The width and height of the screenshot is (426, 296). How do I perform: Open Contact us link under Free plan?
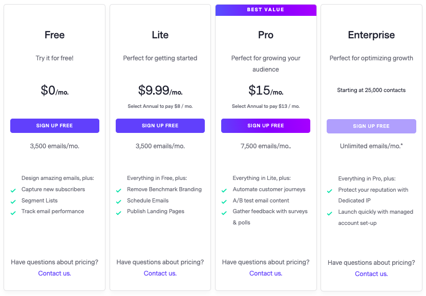click(x=55, y=273)
